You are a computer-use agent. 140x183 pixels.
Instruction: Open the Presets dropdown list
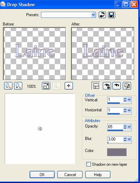coord(94,15)
